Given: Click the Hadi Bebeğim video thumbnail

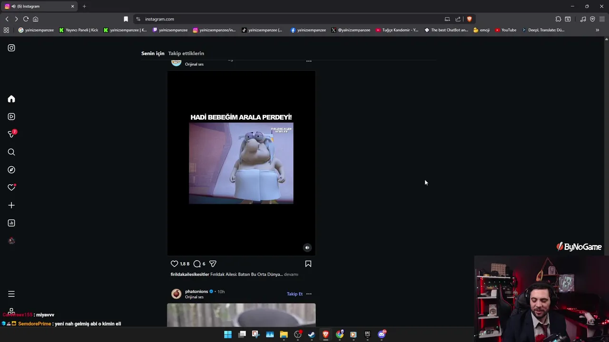Looking at the screenshot, I should click(241, 163).
